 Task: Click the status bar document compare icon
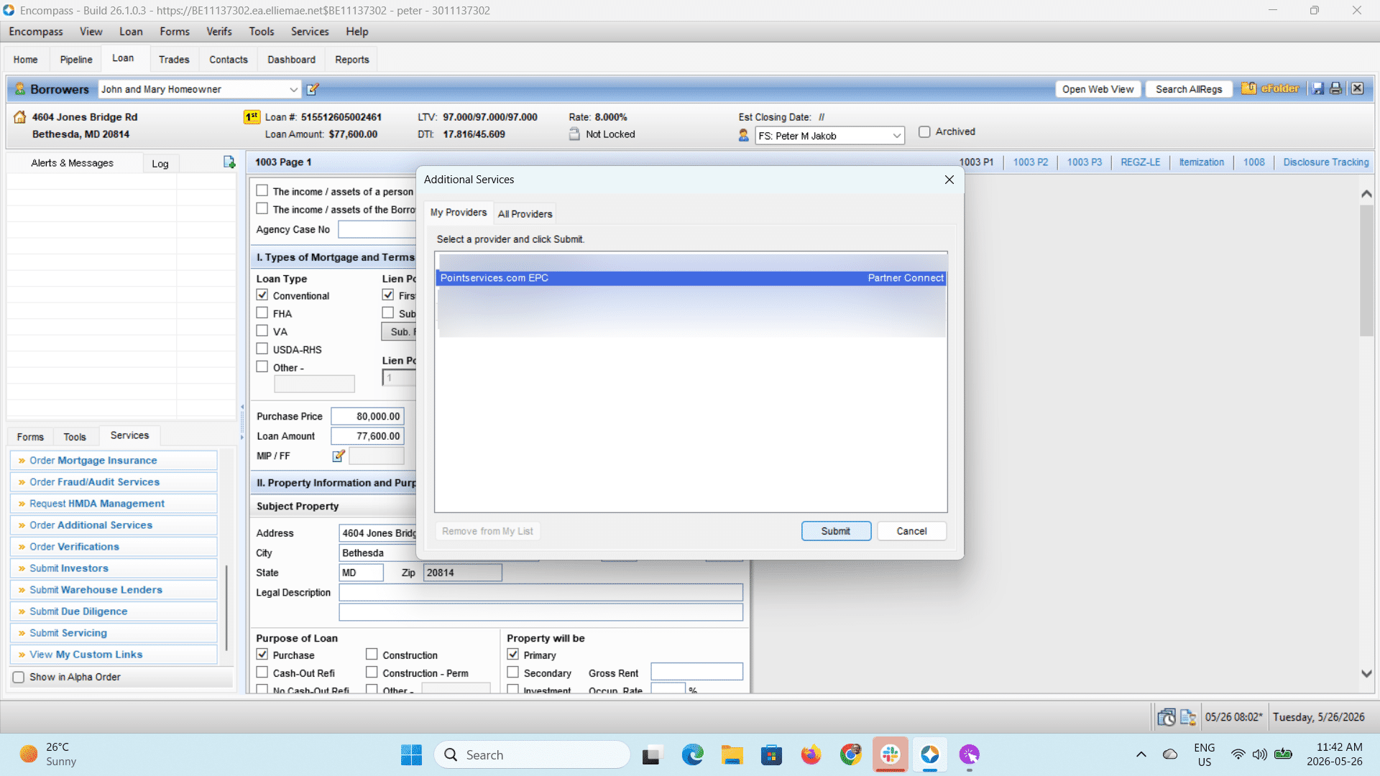click(x=1187, y=717)
